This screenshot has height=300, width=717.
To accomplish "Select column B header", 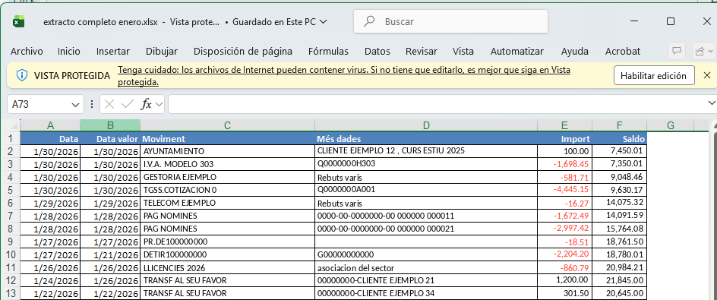I will click(x=110, y=125).
